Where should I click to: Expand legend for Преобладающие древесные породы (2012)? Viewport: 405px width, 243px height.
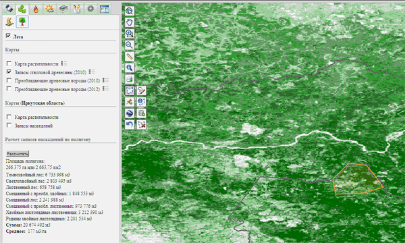pos(105,88)
